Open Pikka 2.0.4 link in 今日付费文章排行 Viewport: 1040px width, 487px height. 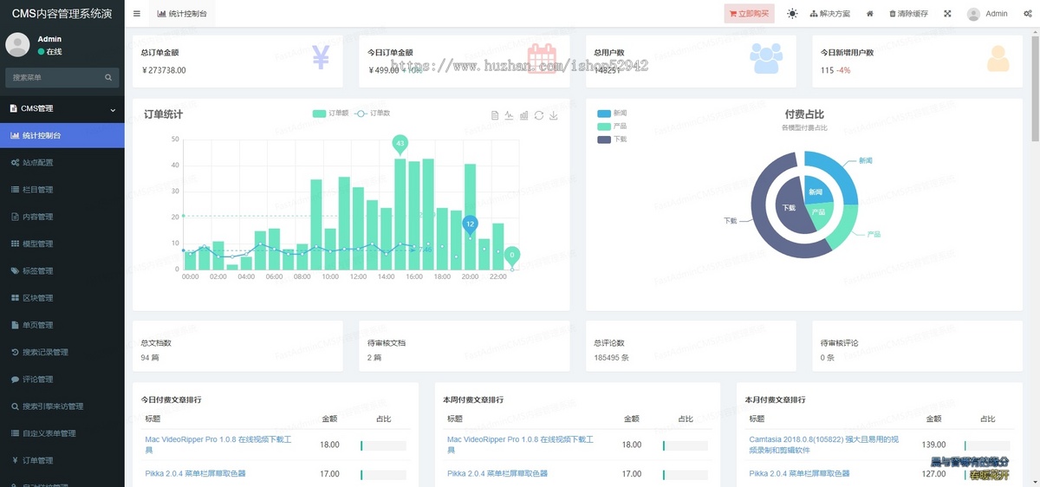(x=195, y=474)
